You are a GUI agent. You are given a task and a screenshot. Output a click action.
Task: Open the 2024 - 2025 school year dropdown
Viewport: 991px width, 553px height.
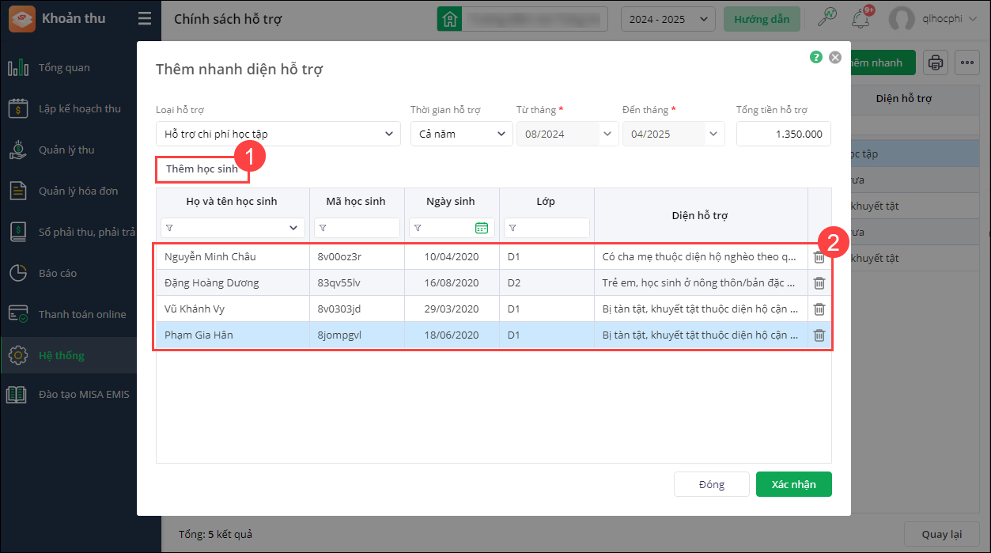pyautogui.click(x=668, y=19)
